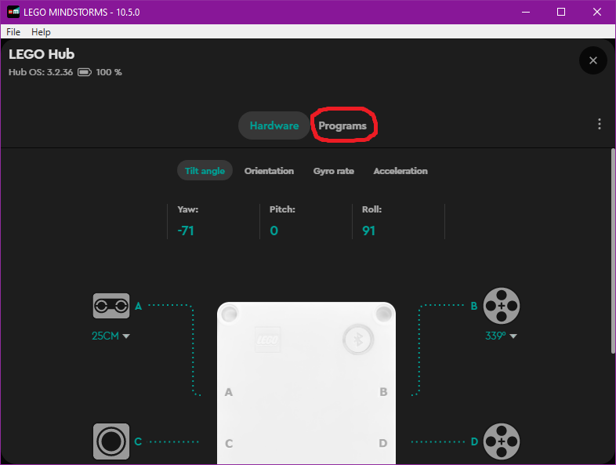This screenshot has width=616, height=465.
Task: Switch to the Programs tab
Action: (x=342, y=125)
